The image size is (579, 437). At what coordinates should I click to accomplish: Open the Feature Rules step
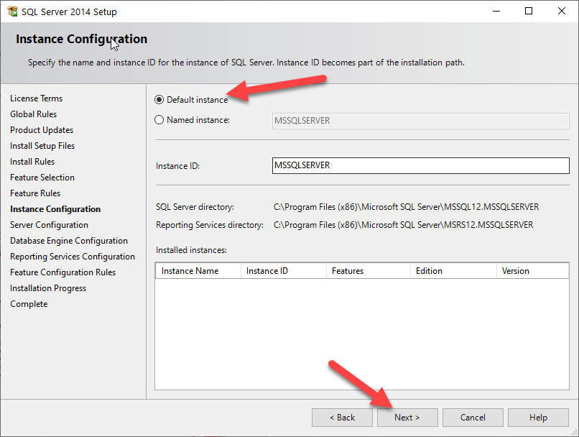[35, 193]
